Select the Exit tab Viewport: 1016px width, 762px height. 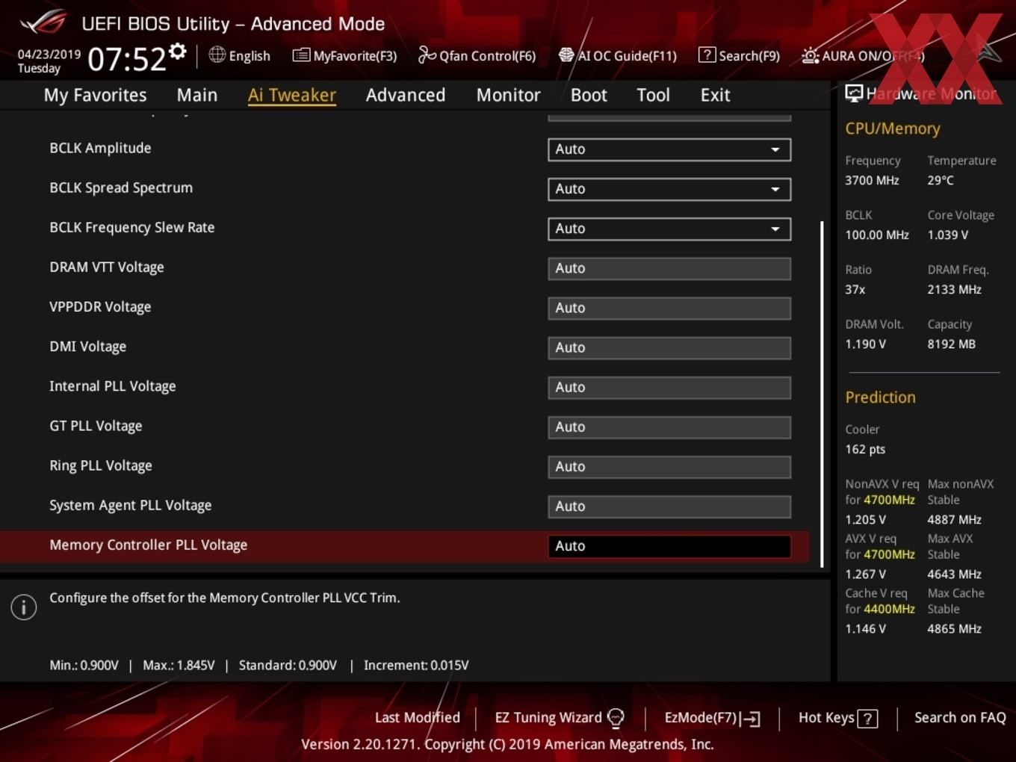(715, 95)
